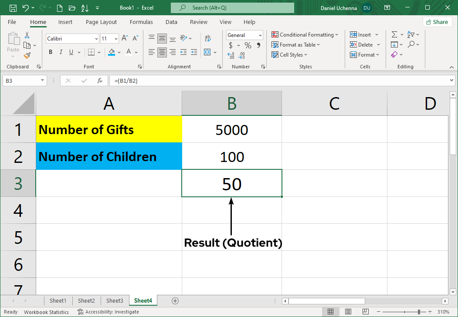
Task: Click the AutoSum icon
Action: [x=395, y=34]
